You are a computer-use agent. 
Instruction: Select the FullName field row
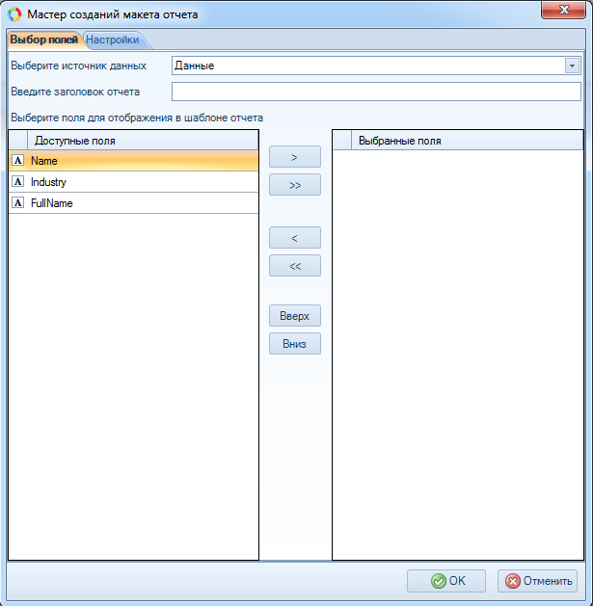135,203
